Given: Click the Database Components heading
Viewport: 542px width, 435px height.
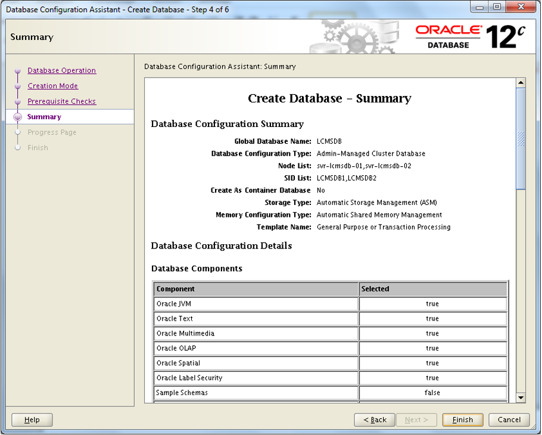Looking at the screenshot, I should point(197,269).
